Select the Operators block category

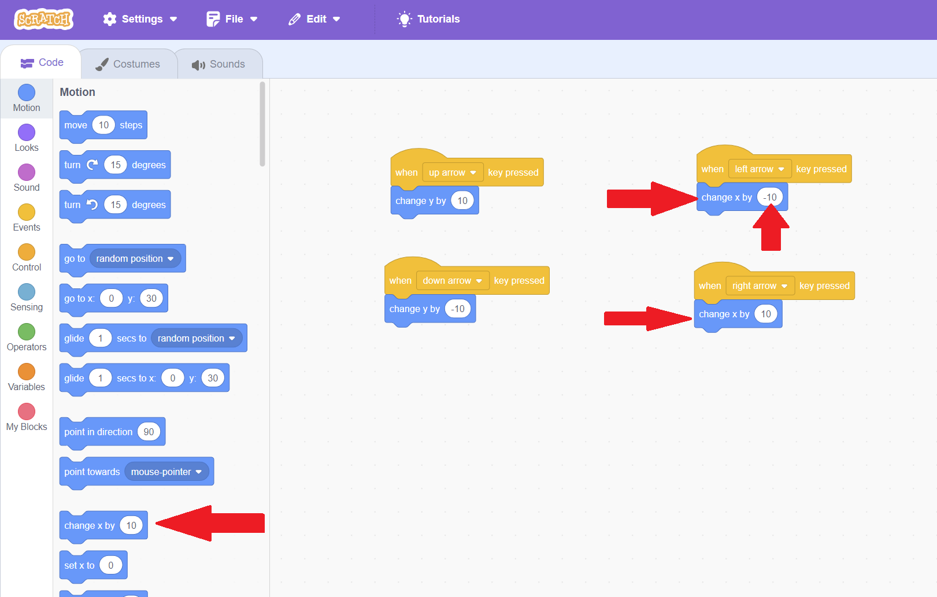pos(27,338)
